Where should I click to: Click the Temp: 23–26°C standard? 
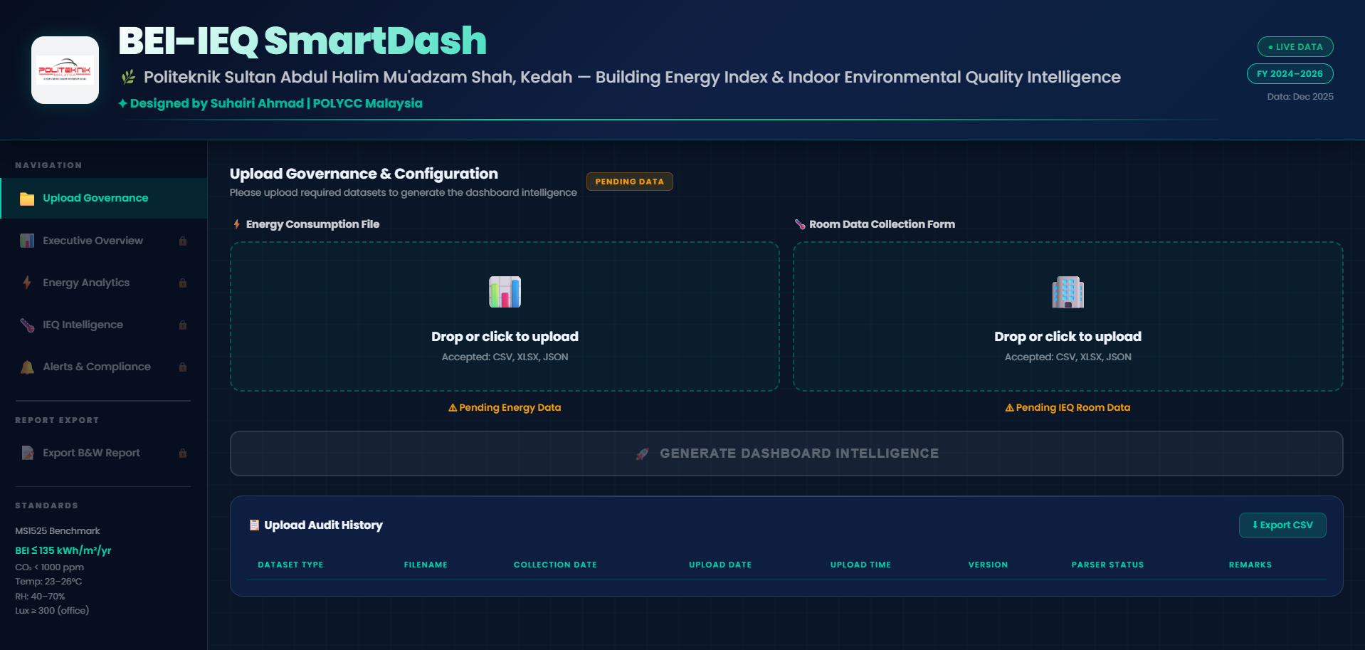click(48, 582)
